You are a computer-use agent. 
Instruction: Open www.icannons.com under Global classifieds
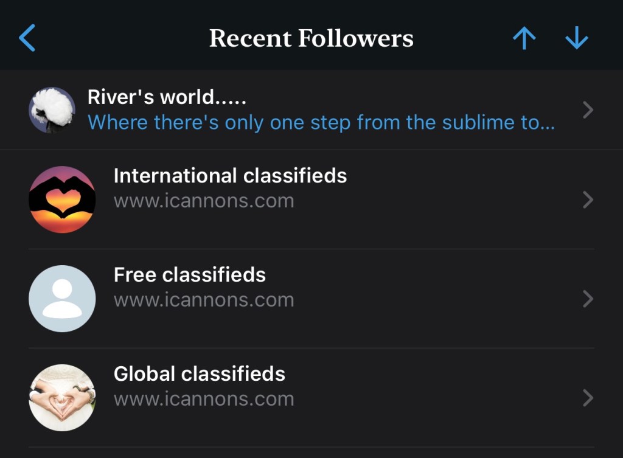(204, 399)
